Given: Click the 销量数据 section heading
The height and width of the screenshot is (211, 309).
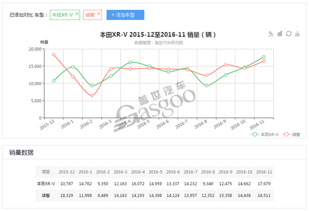Looking at the screenshot, I should (x=21, y=152).
